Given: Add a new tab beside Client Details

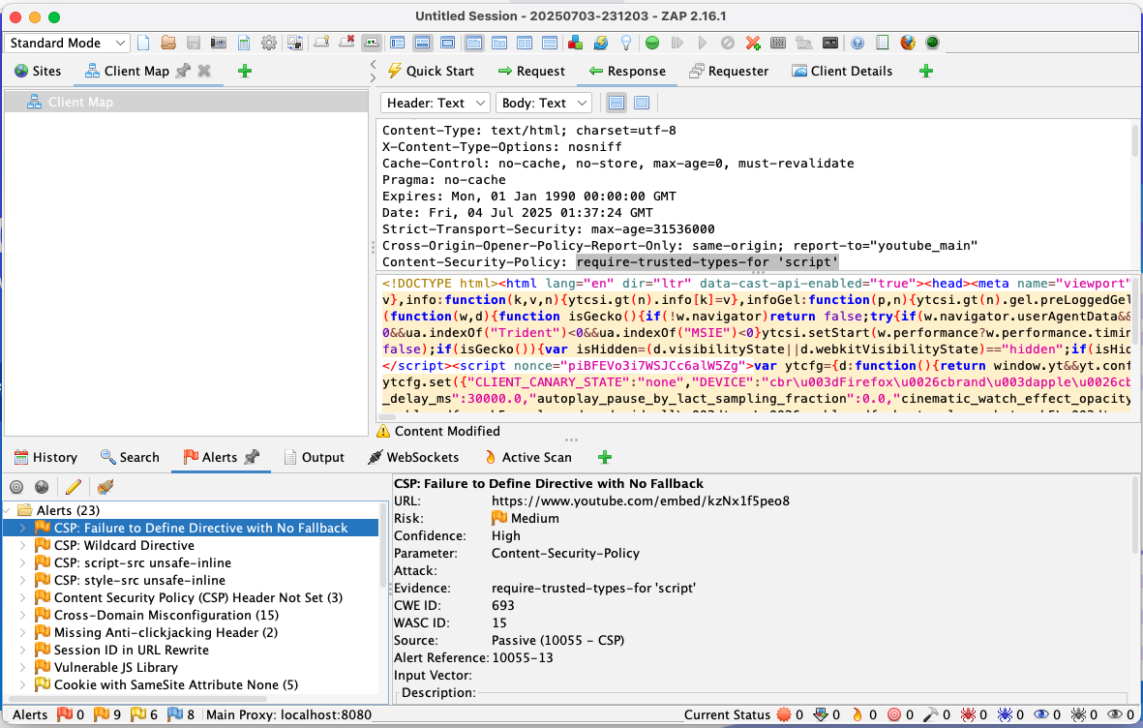Looking at the screenshot, I should pyautogui.click(x=926, y=71).
